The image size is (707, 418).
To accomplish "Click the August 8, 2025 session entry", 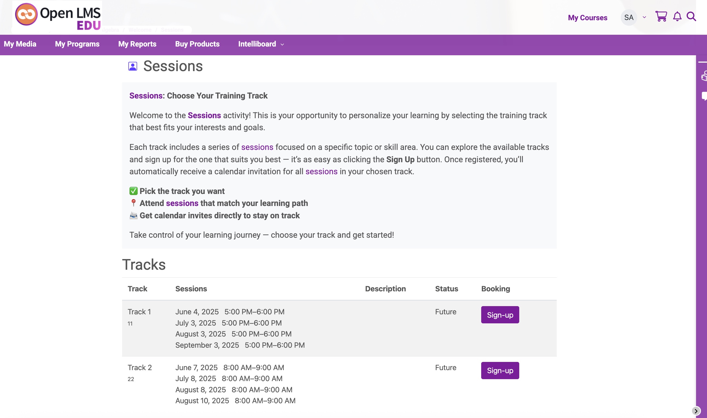I will [x=234, y=390].
